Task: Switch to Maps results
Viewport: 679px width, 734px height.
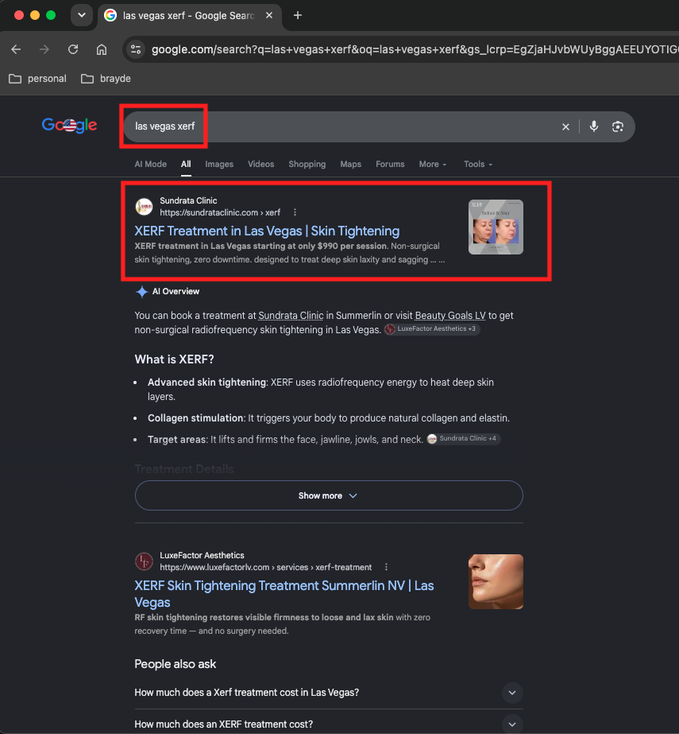Action: pyautogui.click(x=351, y=165)
